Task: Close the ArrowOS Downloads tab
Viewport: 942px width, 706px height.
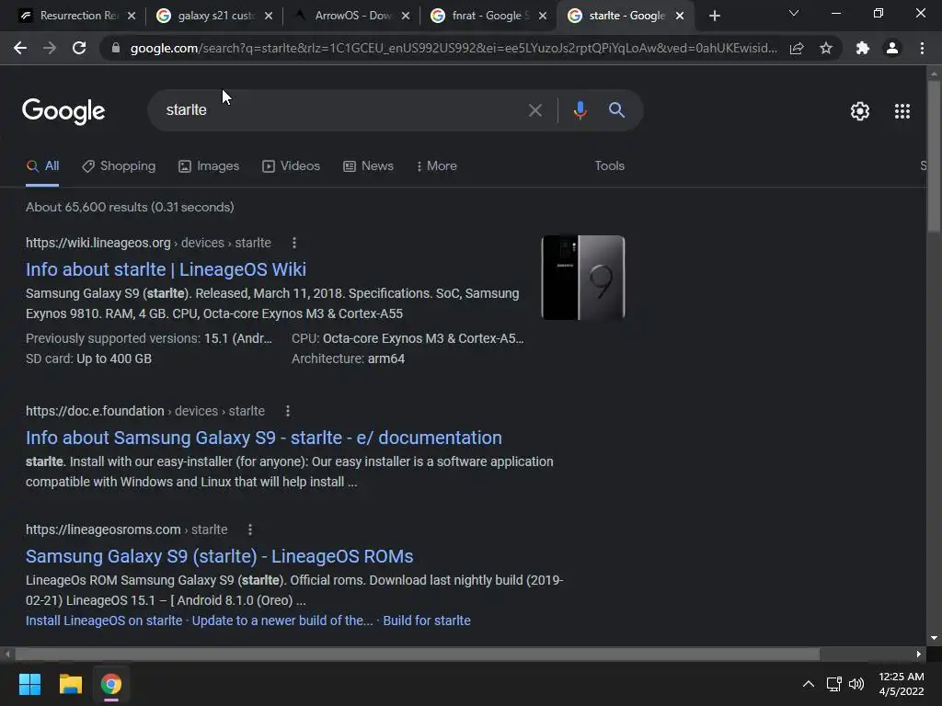Action: pos(406,16)
